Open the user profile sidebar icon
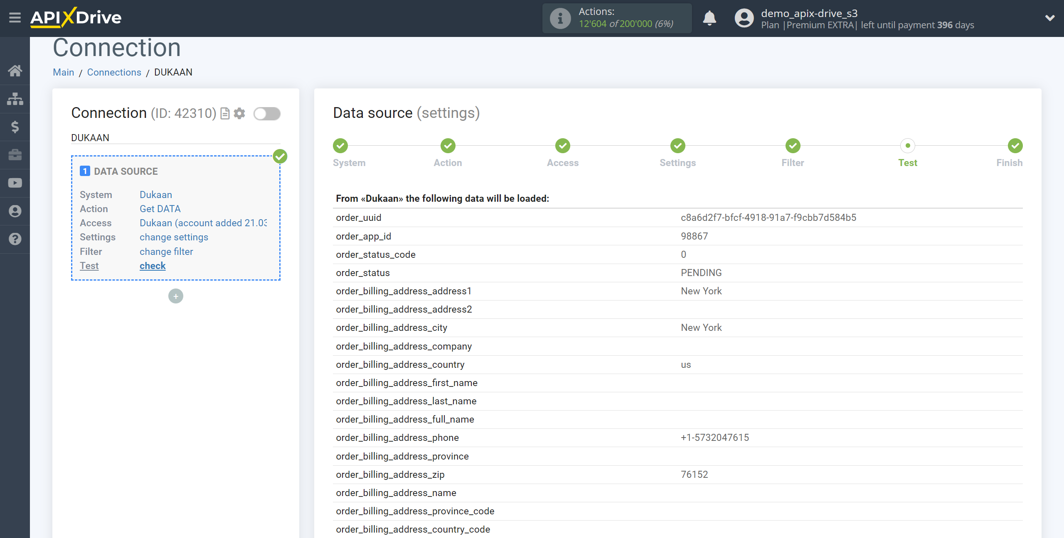Screen dimensions: 1064x538 [15, 211]
